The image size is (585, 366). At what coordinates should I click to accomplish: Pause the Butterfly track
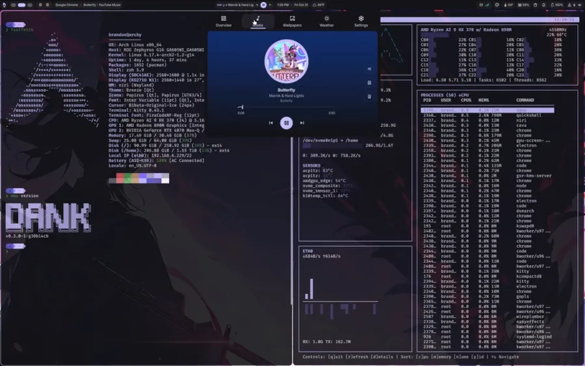click(286, 122)
